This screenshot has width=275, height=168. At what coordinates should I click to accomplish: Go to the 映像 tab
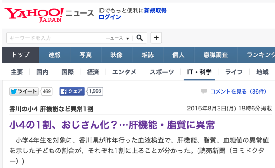pos(116,55)
